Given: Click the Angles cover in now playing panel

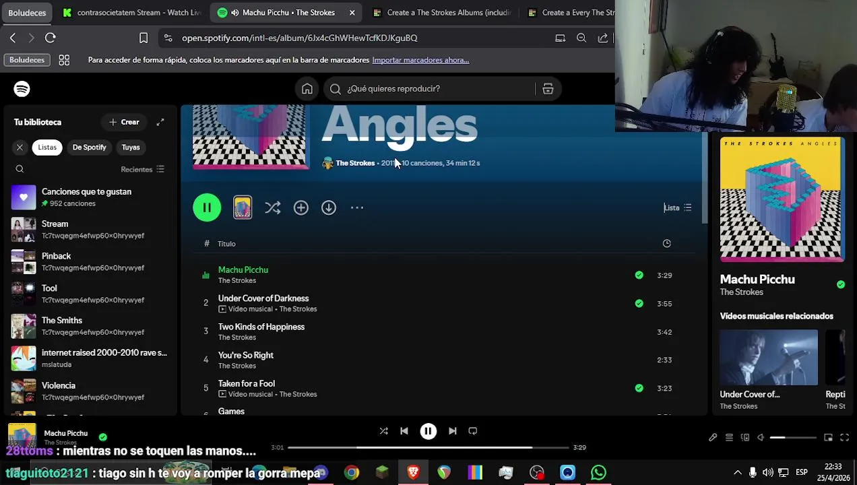Looking at the screenshot, I should (782, 199).
